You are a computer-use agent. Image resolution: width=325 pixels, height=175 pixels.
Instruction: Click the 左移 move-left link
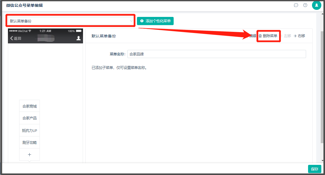(286, 36)
